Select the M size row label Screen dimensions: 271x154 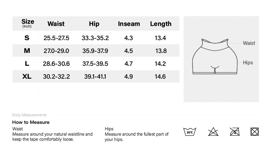pyautogui.click(x=27, y=51)
